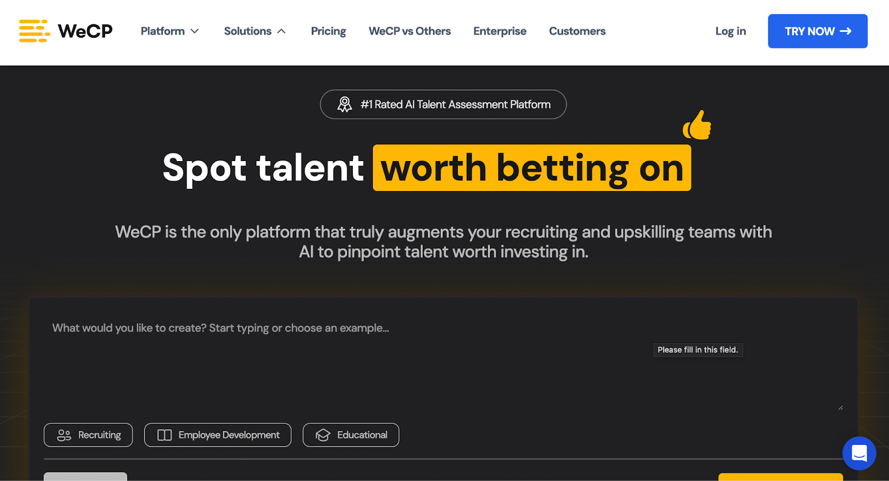Collapse the Solutions dropdown
This screenshot has width=889, height=481.
(x=254, y=31)
